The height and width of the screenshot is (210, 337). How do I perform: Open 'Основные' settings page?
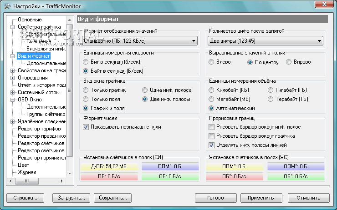[x=30, y=20]
